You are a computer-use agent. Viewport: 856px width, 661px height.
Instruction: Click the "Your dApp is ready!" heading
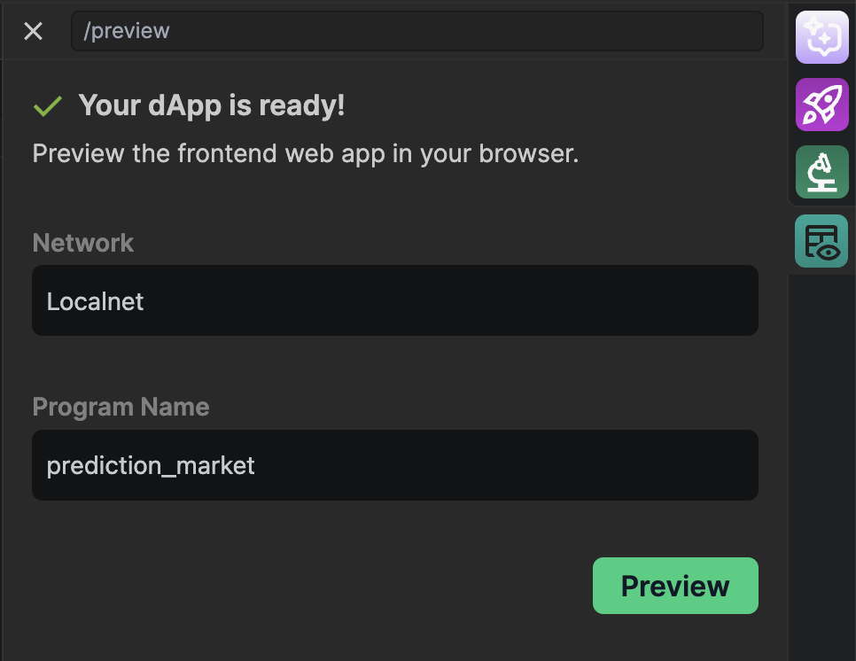[211, 105]
